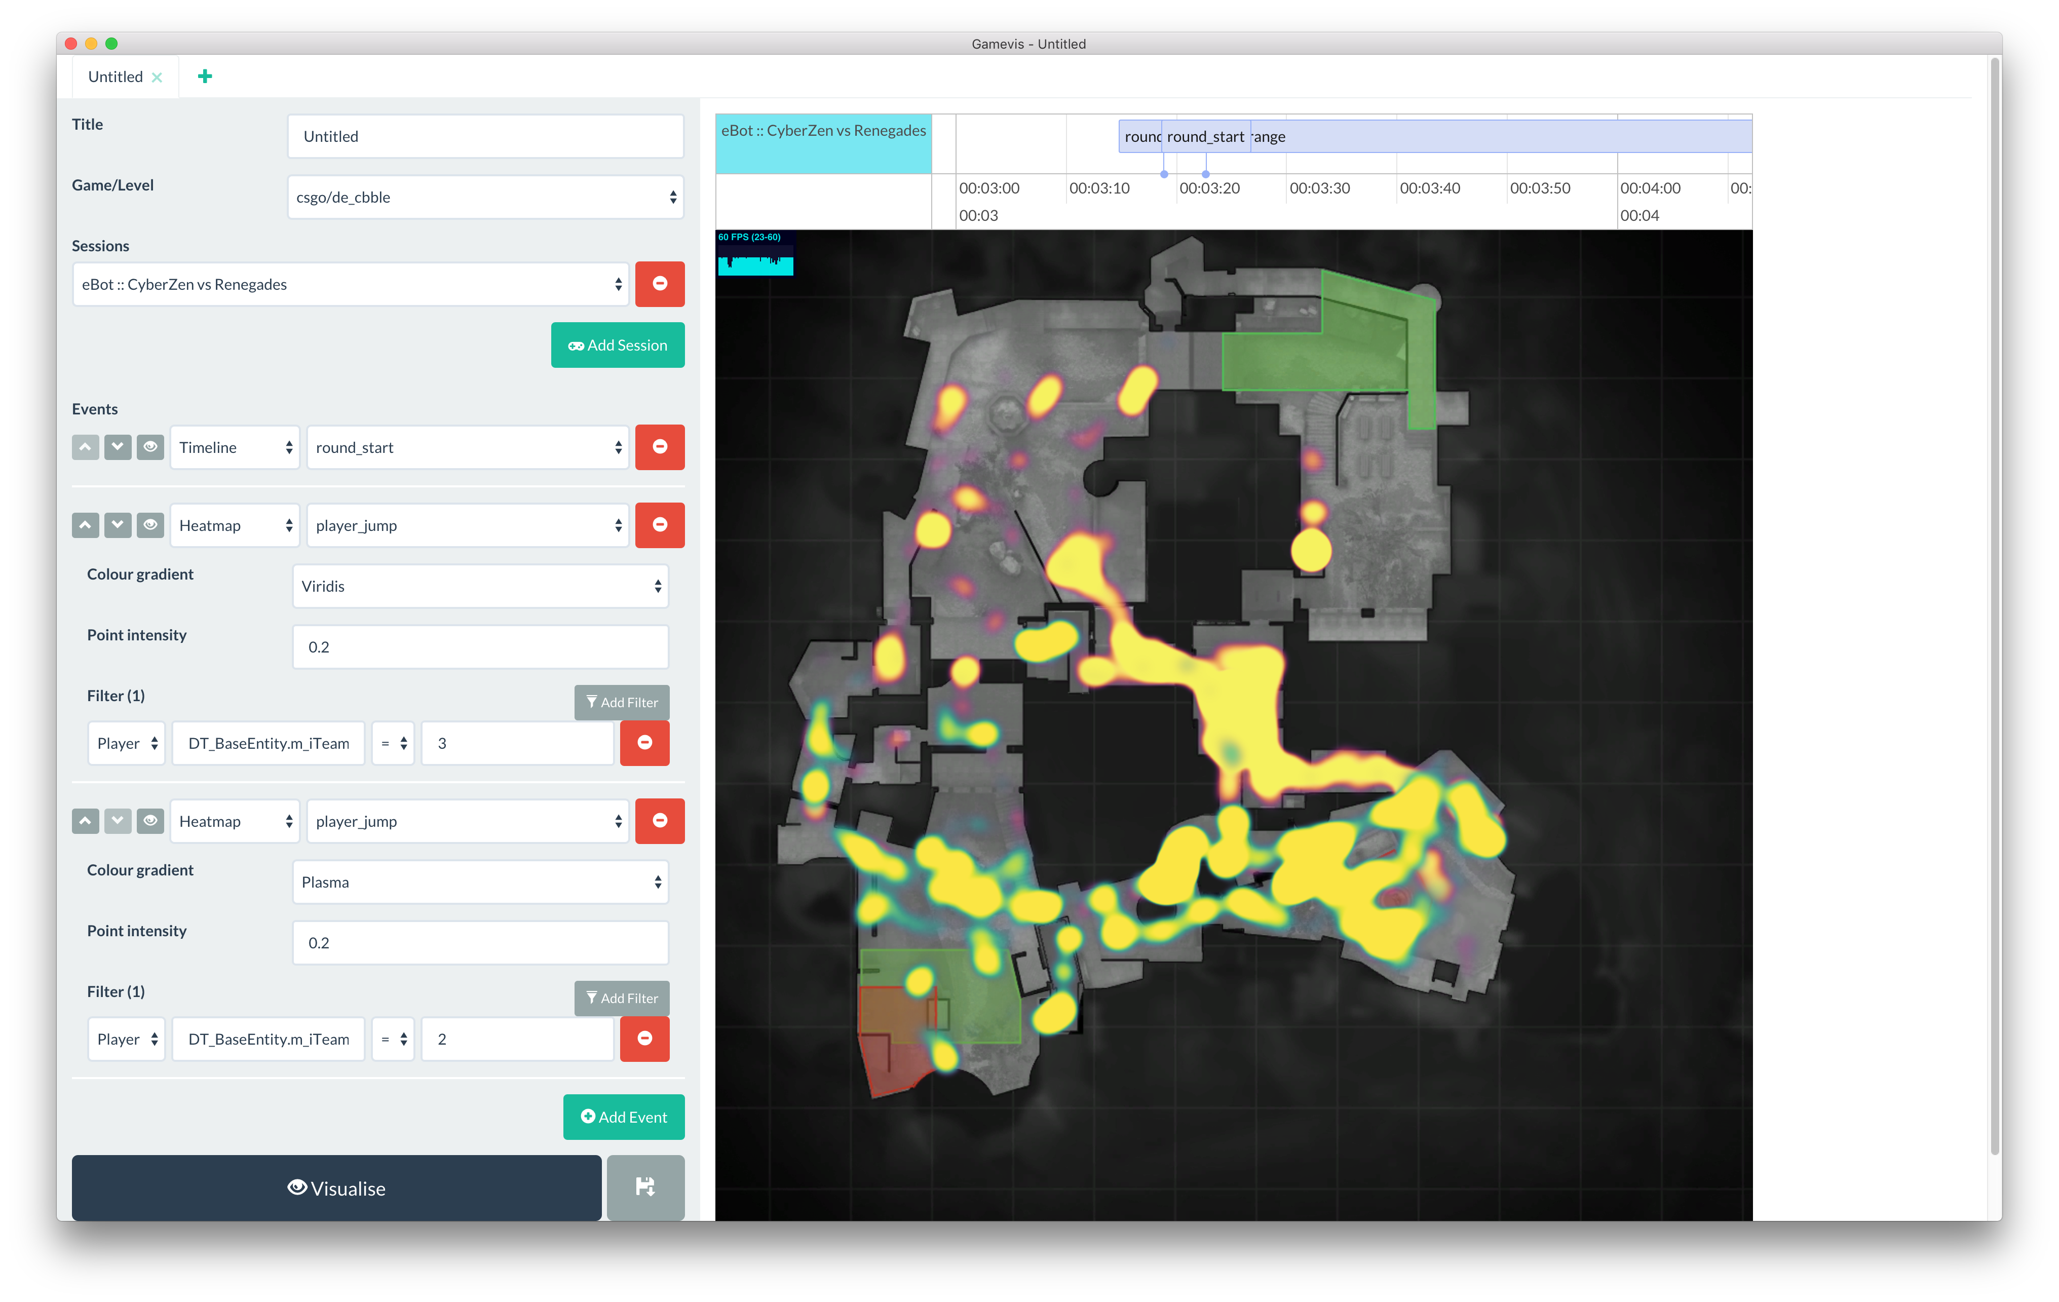Open the Viridis colour gradient dropdown
This screenshot has height=1302, width=2059.
(x=480, y=587)
